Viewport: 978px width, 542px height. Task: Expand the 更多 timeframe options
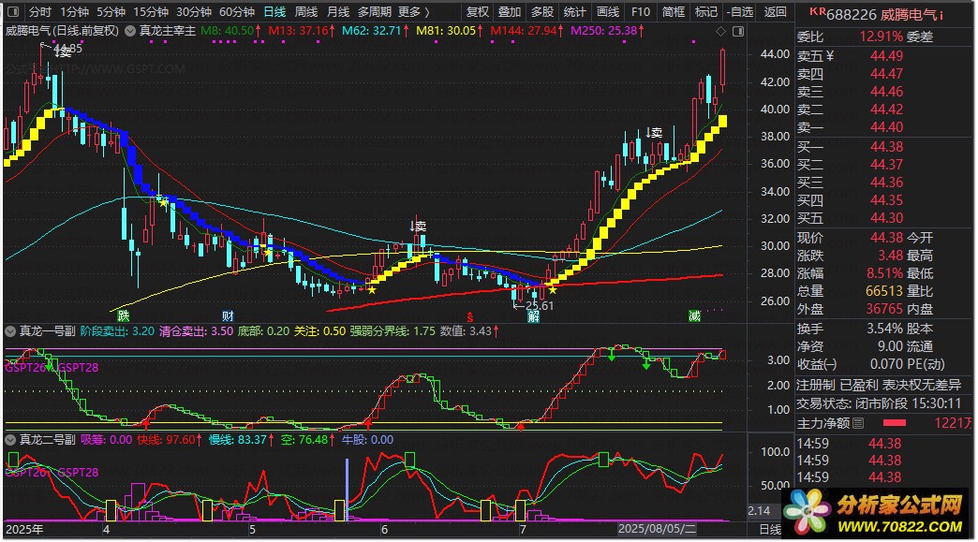[x=414, y=12]
